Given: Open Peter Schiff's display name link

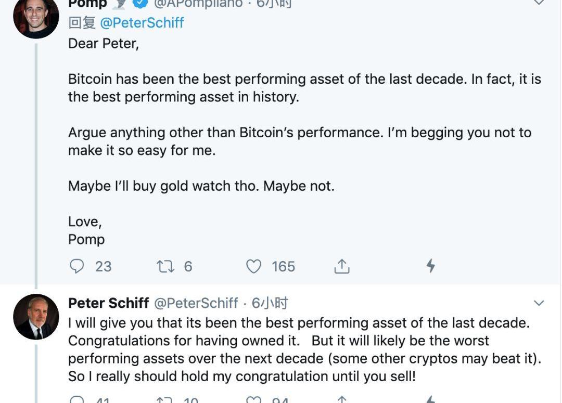Looking at the screenshot, I should click(108, 303).
